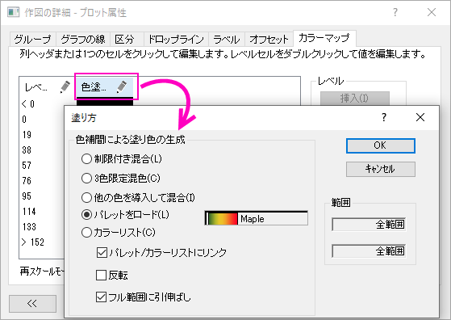Screen dimensions: 451x320
Task: Click the OK button
Action: coord(381,145)
